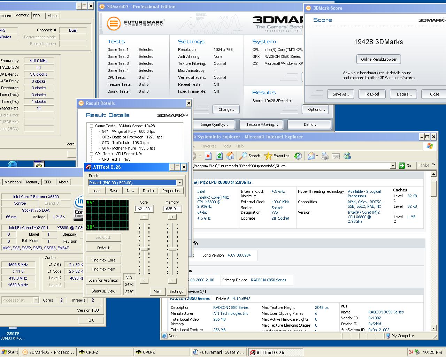Switch to SPD tab in upper CPU-Z window
Screen dimensions: 446x357
[37, 16]
